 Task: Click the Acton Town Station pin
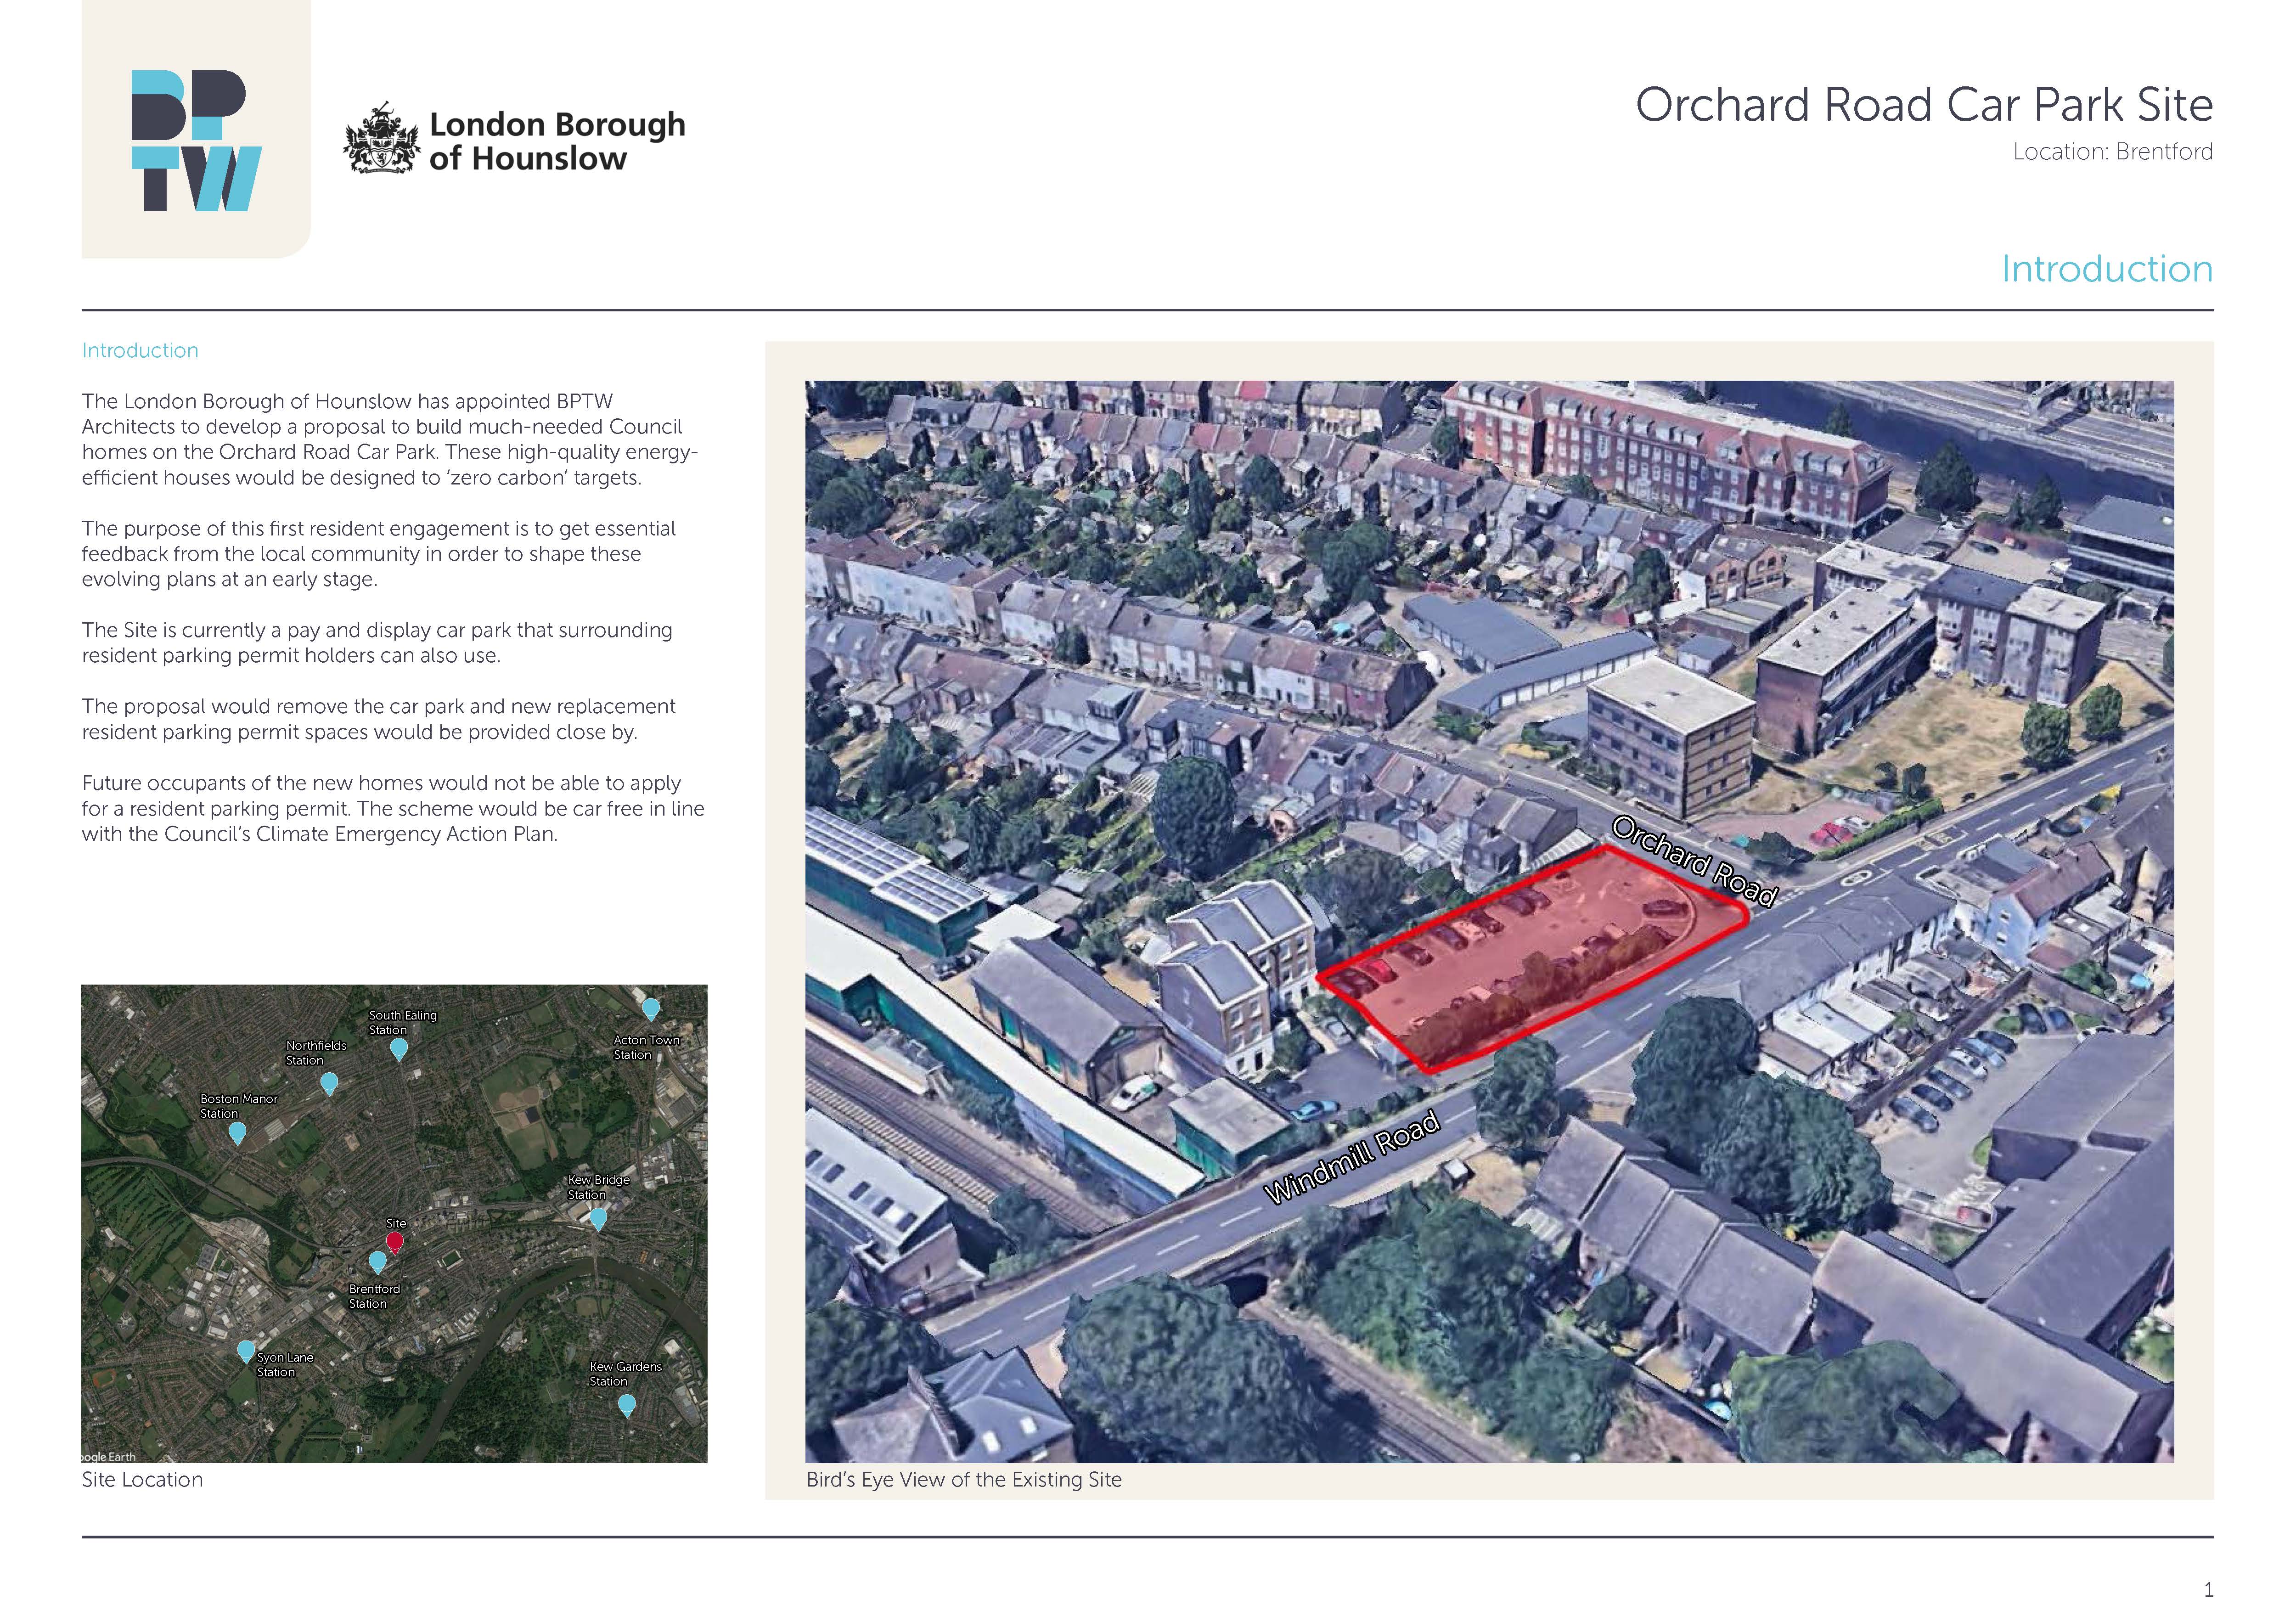point(651,1008)
